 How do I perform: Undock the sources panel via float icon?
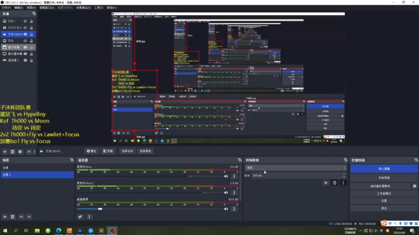(34, 14)
